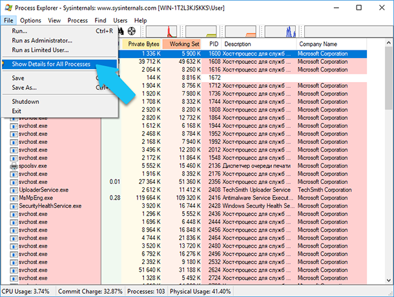Click the svchost.exe icon in PID 2624 row
394x297 pixels.
14,271
